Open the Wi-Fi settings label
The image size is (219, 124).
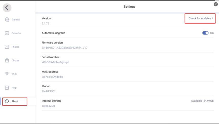click(x=14, y=74)
